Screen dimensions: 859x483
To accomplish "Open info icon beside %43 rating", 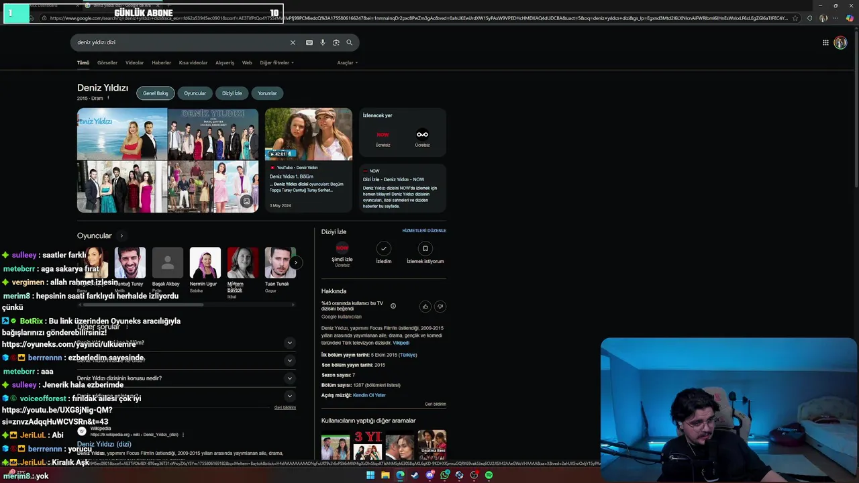I will 393,306.
